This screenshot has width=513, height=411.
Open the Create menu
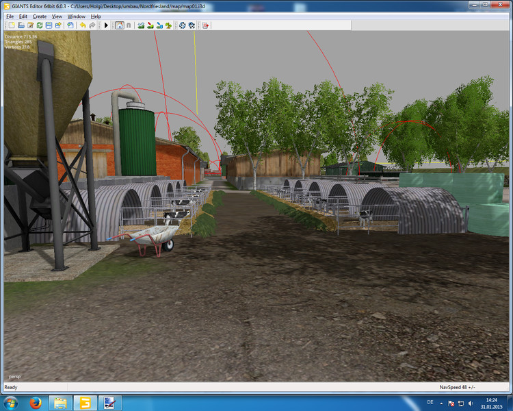click(x=40, y=16)
